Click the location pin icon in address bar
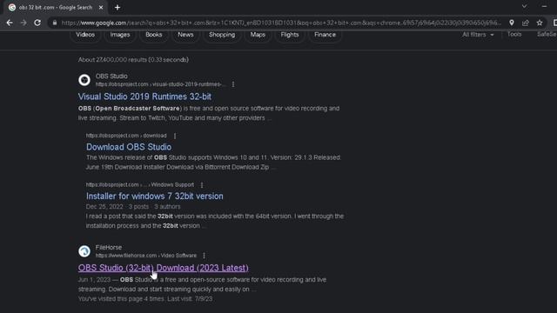 [512, 23]
